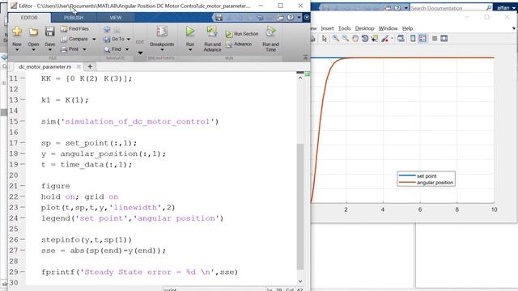This screenshot has height=291, width=518.
Task: Switch to the VIEW tab
Action: click(x=116, y=18)
